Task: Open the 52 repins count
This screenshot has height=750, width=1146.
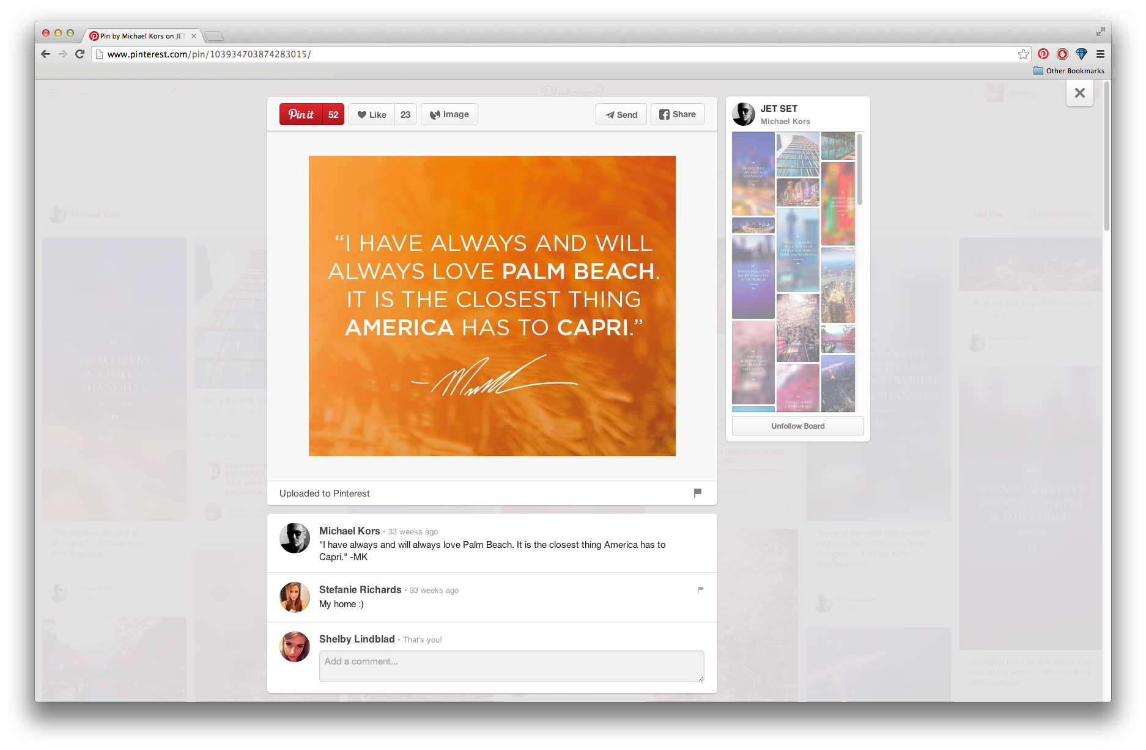Action: (x=333, y=114)
